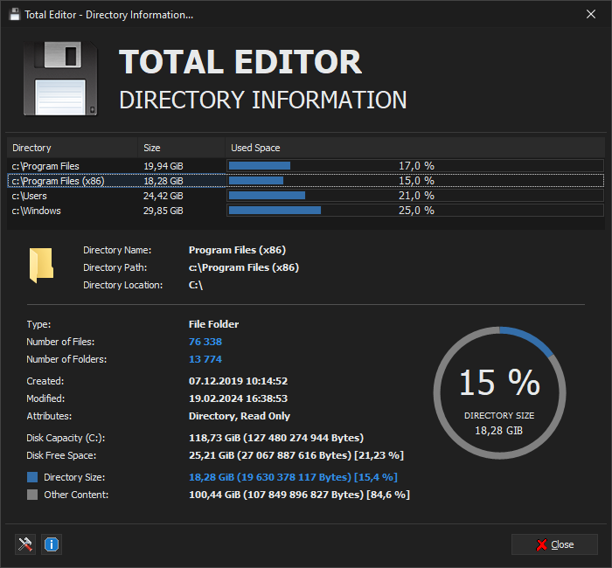Click the blue Directory Size legend swatch
The image size is (612, 568).
(32, 477)
